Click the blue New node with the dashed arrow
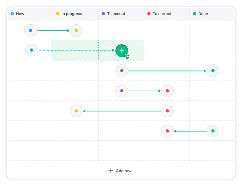The height and width of the screenshot is (186, 242). click(31, 50)
